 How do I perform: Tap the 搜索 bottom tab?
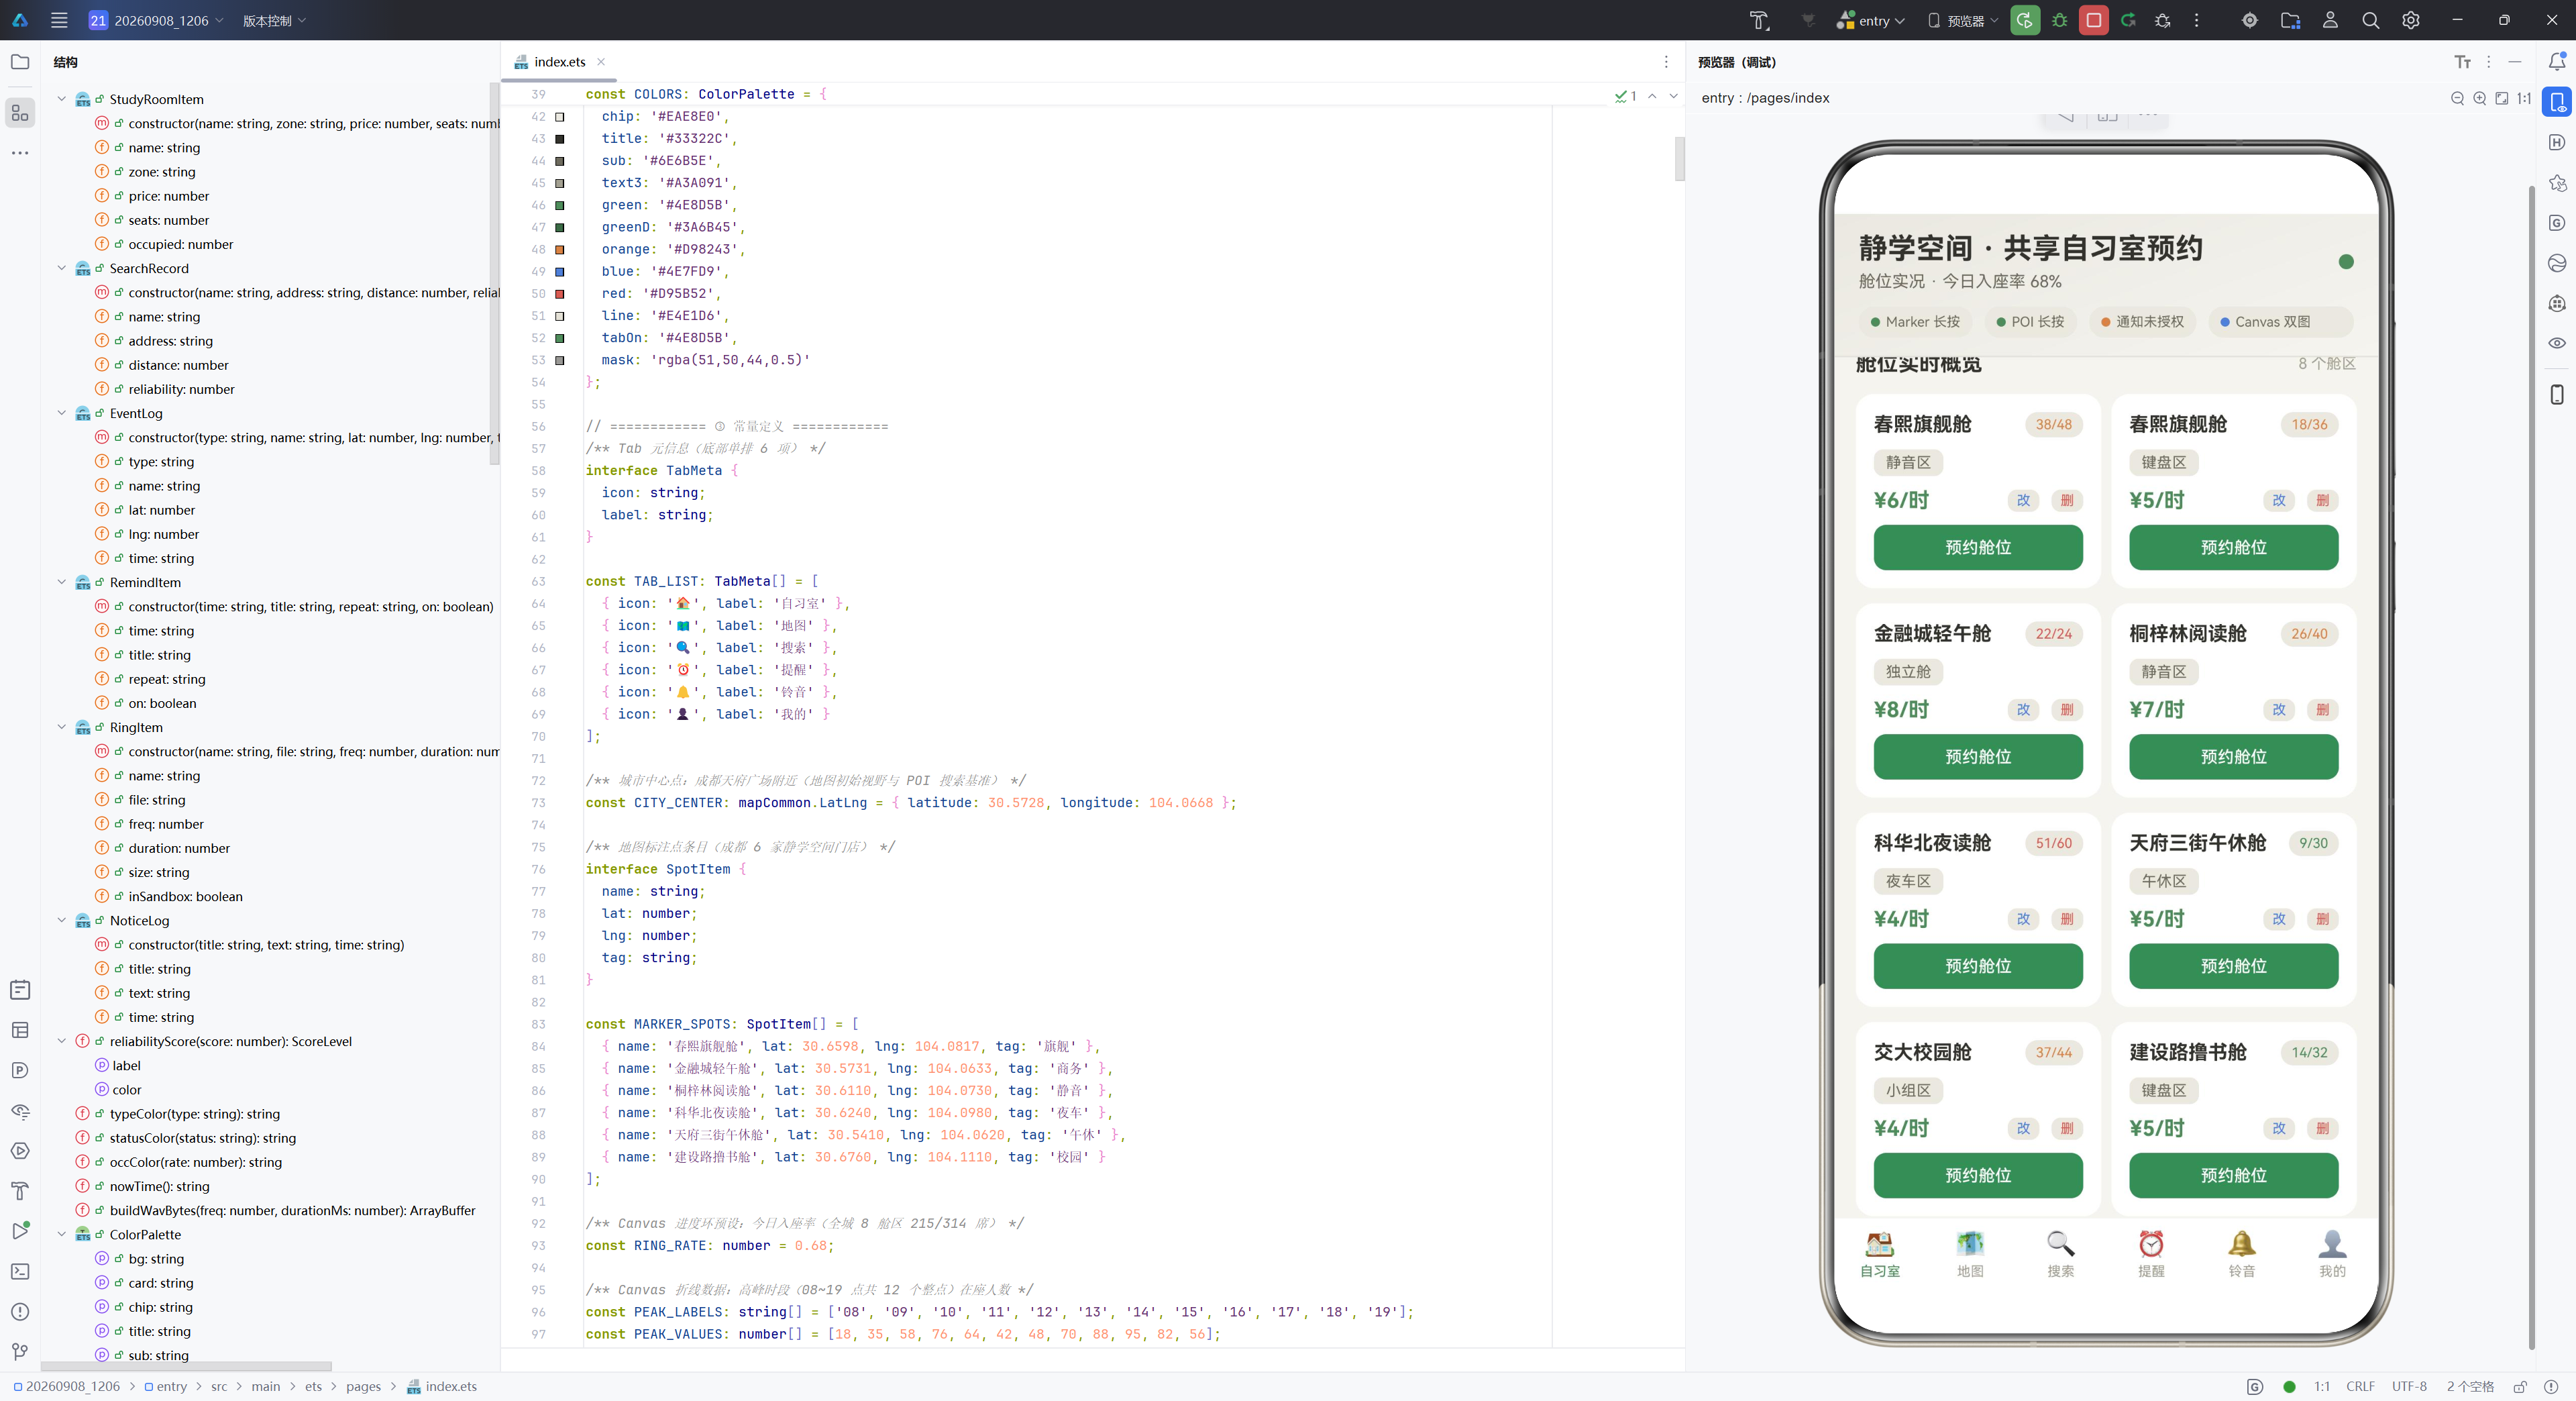(x=2060, y=1254)
